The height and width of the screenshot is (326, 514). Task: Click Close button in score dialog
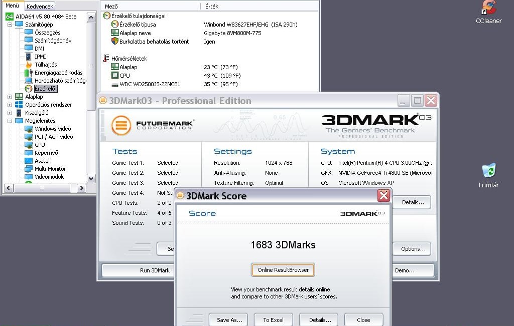363,320
